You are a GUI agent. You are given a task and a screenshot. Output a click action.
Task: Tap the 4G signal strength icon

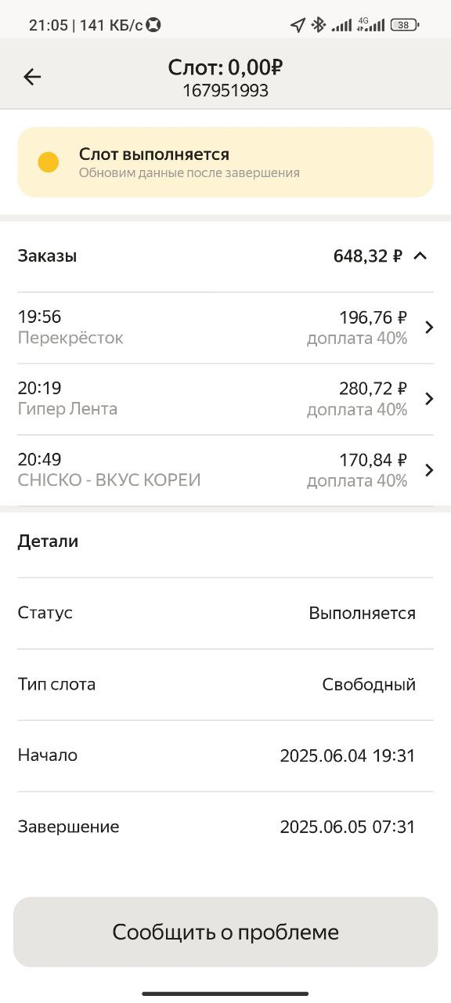coord(371,25)
